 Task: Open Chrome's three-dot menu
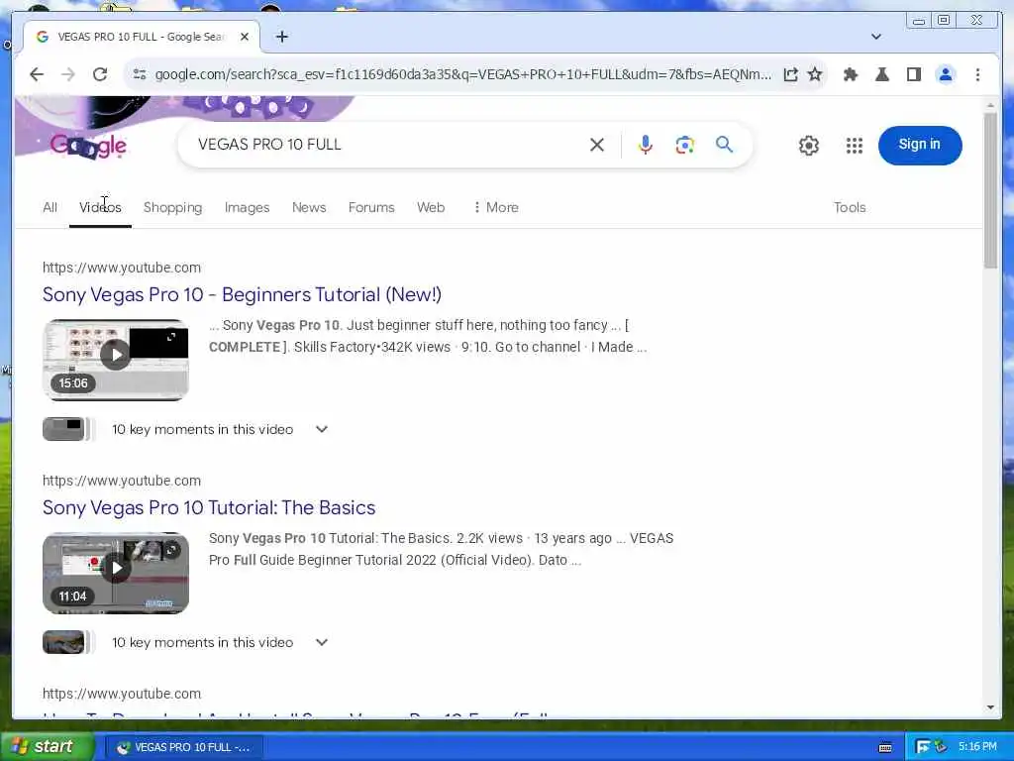pyautogui.click(x=977, y=74)
